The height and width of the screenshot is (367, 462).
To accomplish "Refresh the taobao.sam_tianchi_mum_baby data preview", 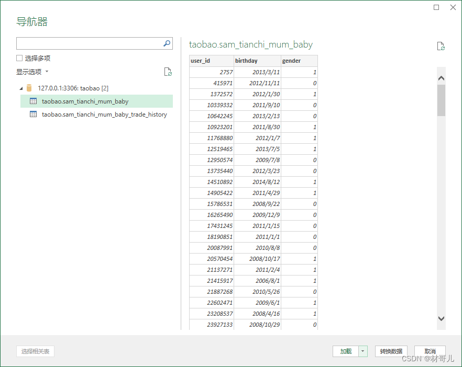I will [442, 46].
